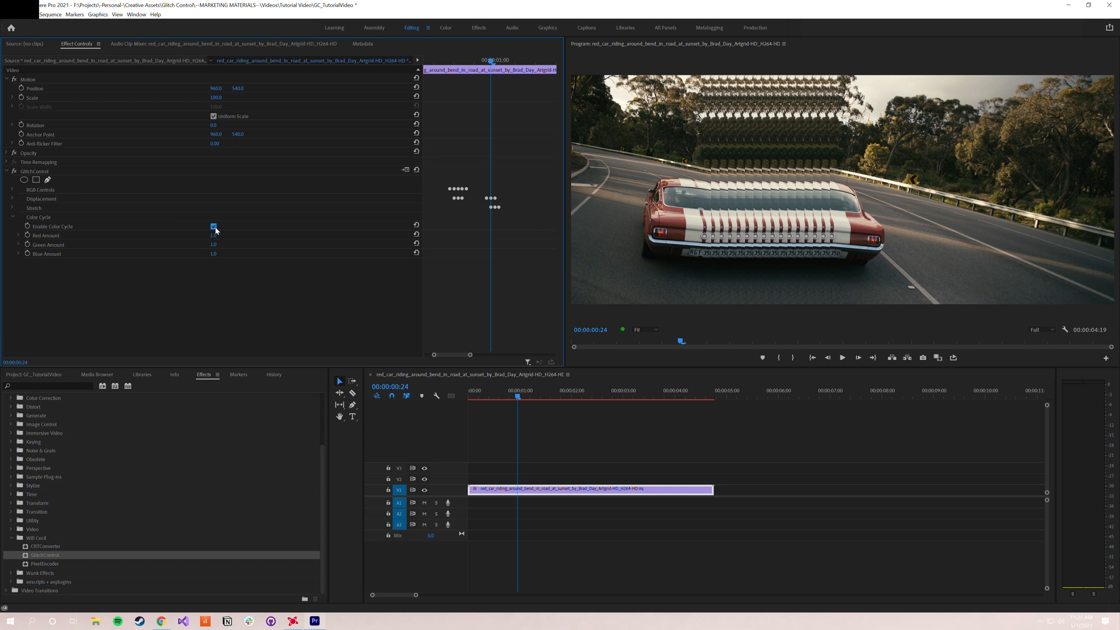Create ellipse mask for GlitchControl

24,180
